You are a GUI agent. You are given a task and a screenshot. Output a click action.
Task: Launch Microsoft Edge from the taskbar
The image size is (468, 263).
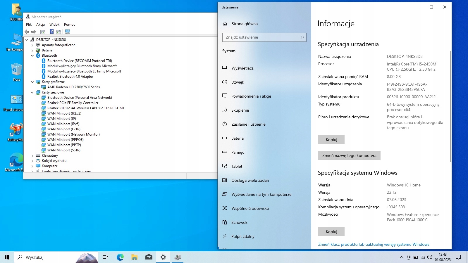[120, 257]
